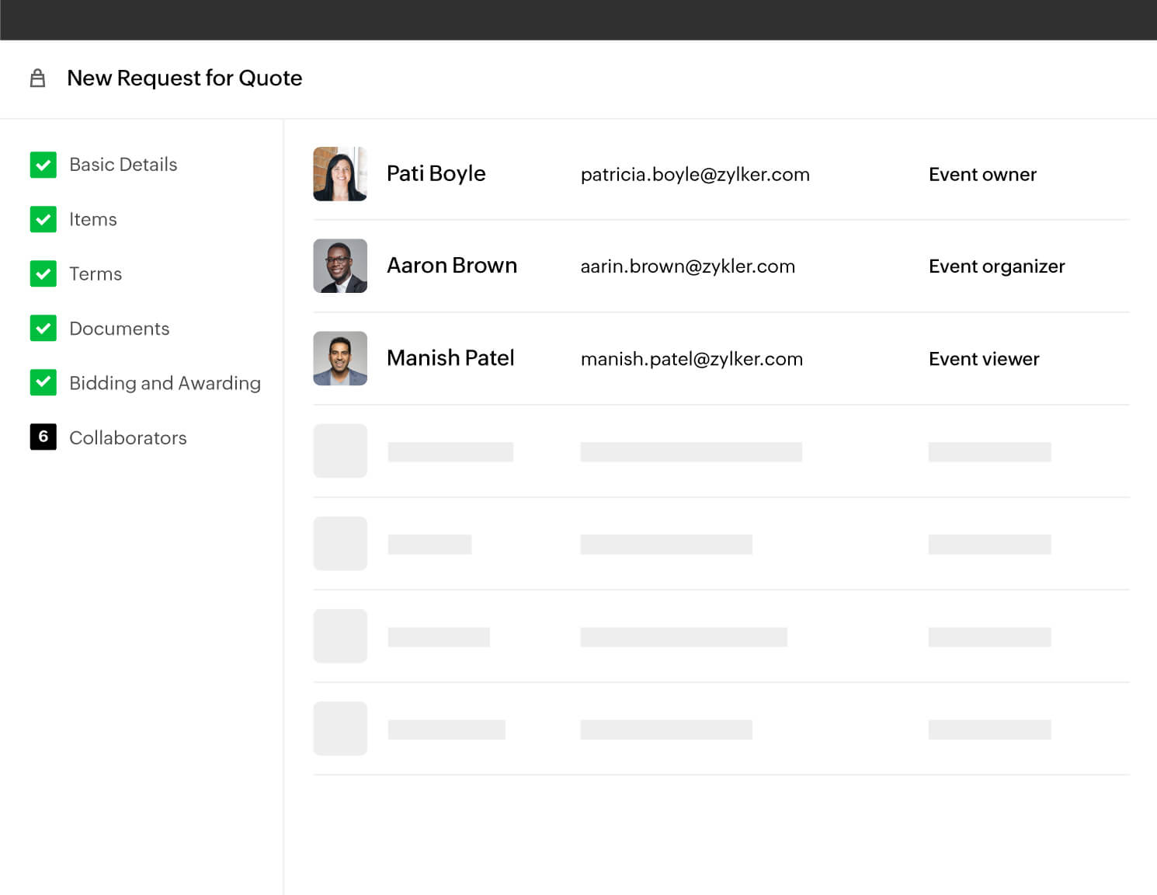Go to the Items step
Image resolution: width=1157 pixels, height=895 pixels.
(93, 220)
